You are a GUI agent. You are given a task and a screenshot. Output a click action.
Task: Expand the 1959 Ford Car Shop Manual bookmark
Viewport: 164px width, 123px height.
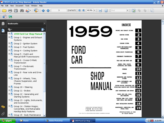(x=9, y=34)
